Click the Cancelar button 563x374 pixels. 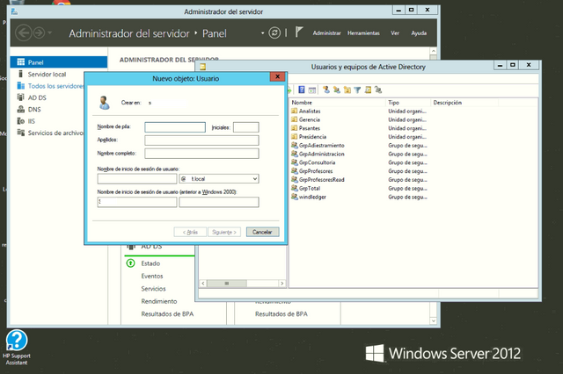(x=262, y=232)
